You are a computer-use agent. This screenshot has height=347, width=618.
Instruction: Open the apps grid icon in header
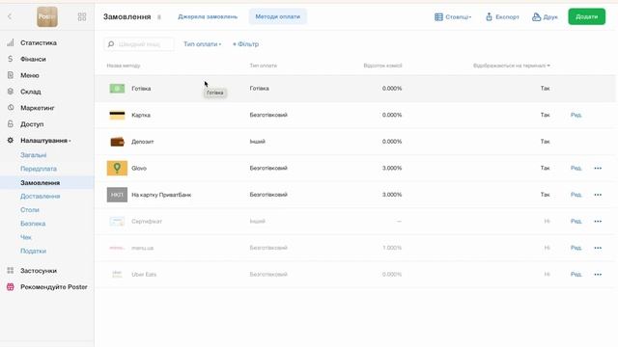(x=82, y=16)
